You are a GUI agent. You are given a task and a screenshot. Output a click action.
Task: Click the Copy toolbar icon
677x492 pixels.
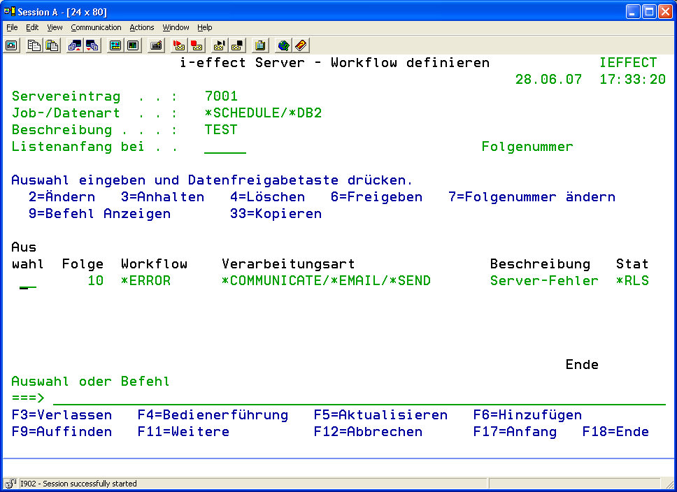coord(34,45)
